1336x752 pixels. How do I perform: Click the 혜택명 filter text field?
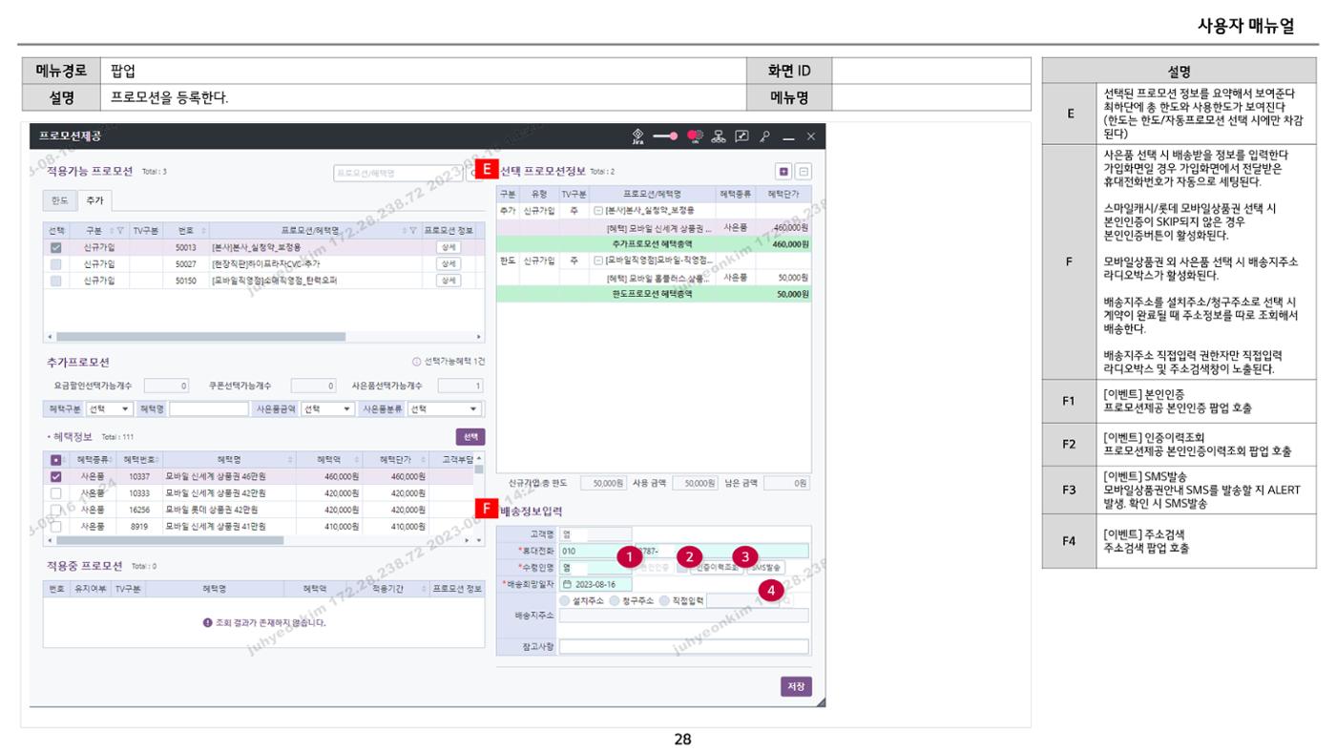208,408
